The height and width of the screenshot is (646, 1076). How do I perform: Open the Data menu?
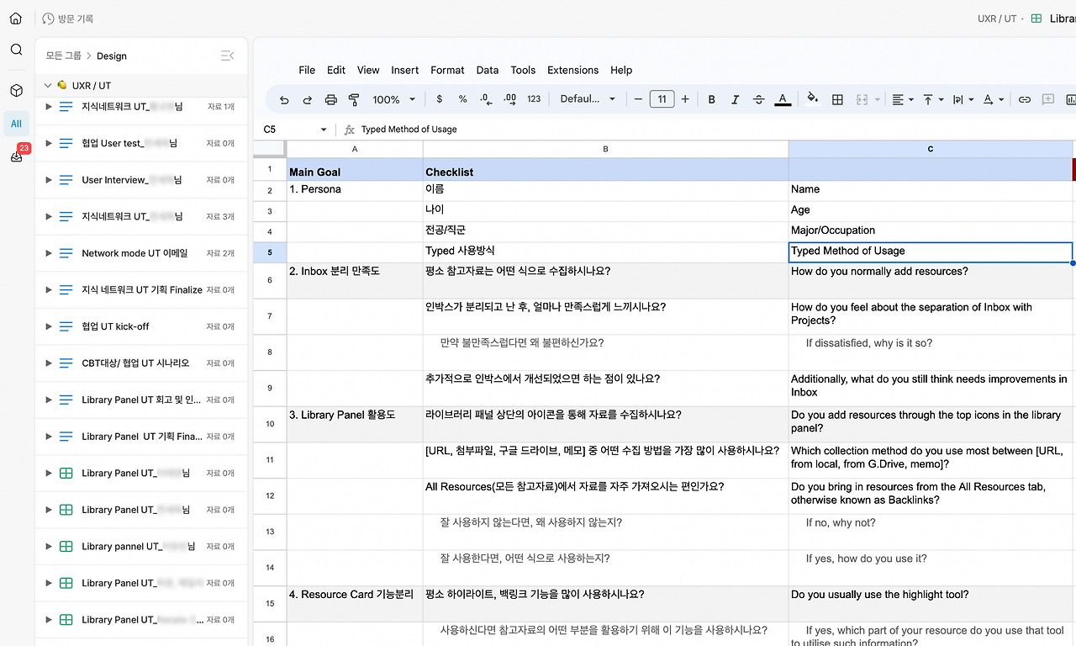click(x=488, y=70)
